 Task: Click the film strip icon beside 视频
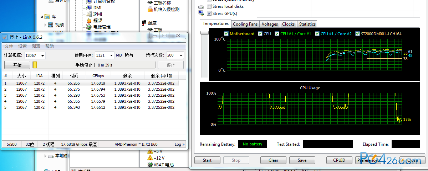(51, 25)
